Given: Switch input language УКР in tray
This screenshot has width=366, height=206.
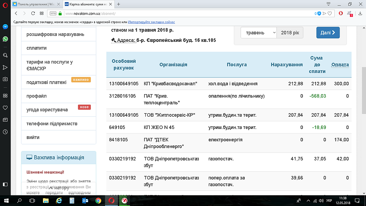Looking at the screenshot, I should coord(329,201).
